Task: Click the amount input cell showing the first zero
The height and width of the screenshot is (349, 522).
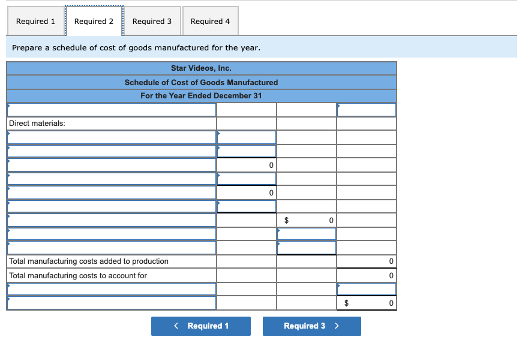Action: 246,164
